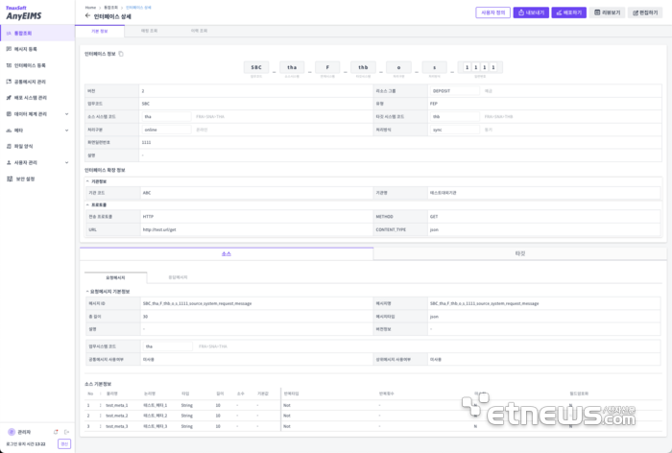The height and width of the screenshot is (453, 672).
Task: Click the 데이터 체계 관리 sidebar icon
Action: click(x=9, y=114)
